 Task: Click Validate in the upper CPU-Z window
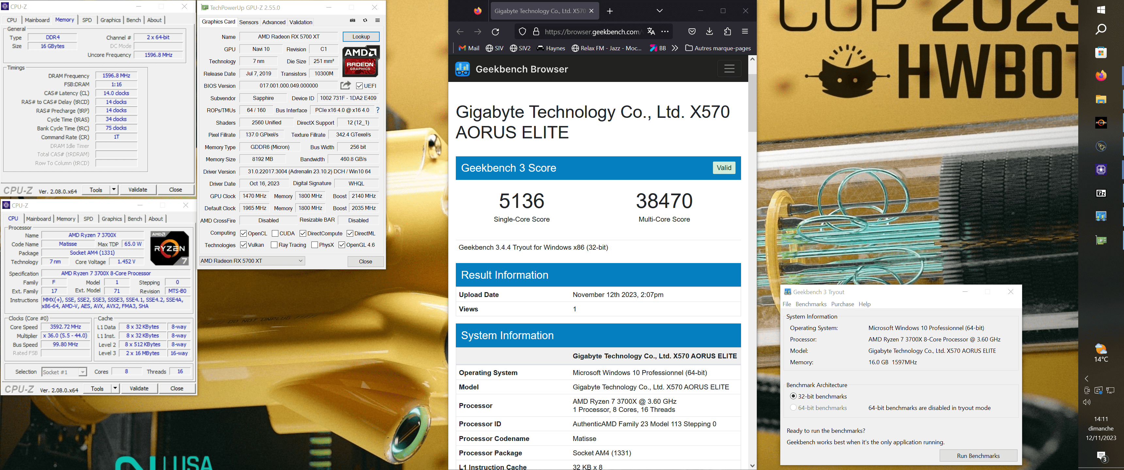(138, 190)
